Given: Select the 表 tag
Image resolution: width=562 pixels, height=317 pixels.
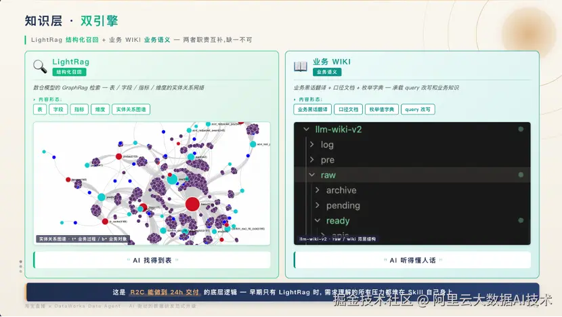Looking at the screenshot, I should (40, 109).
